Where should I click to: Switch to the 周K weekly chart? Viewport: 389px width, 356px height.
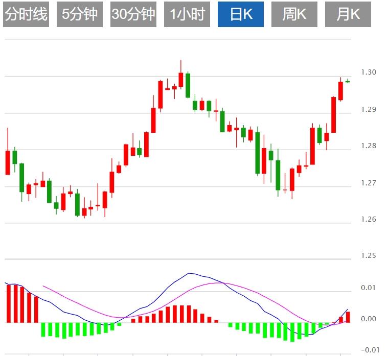(294, 14)
